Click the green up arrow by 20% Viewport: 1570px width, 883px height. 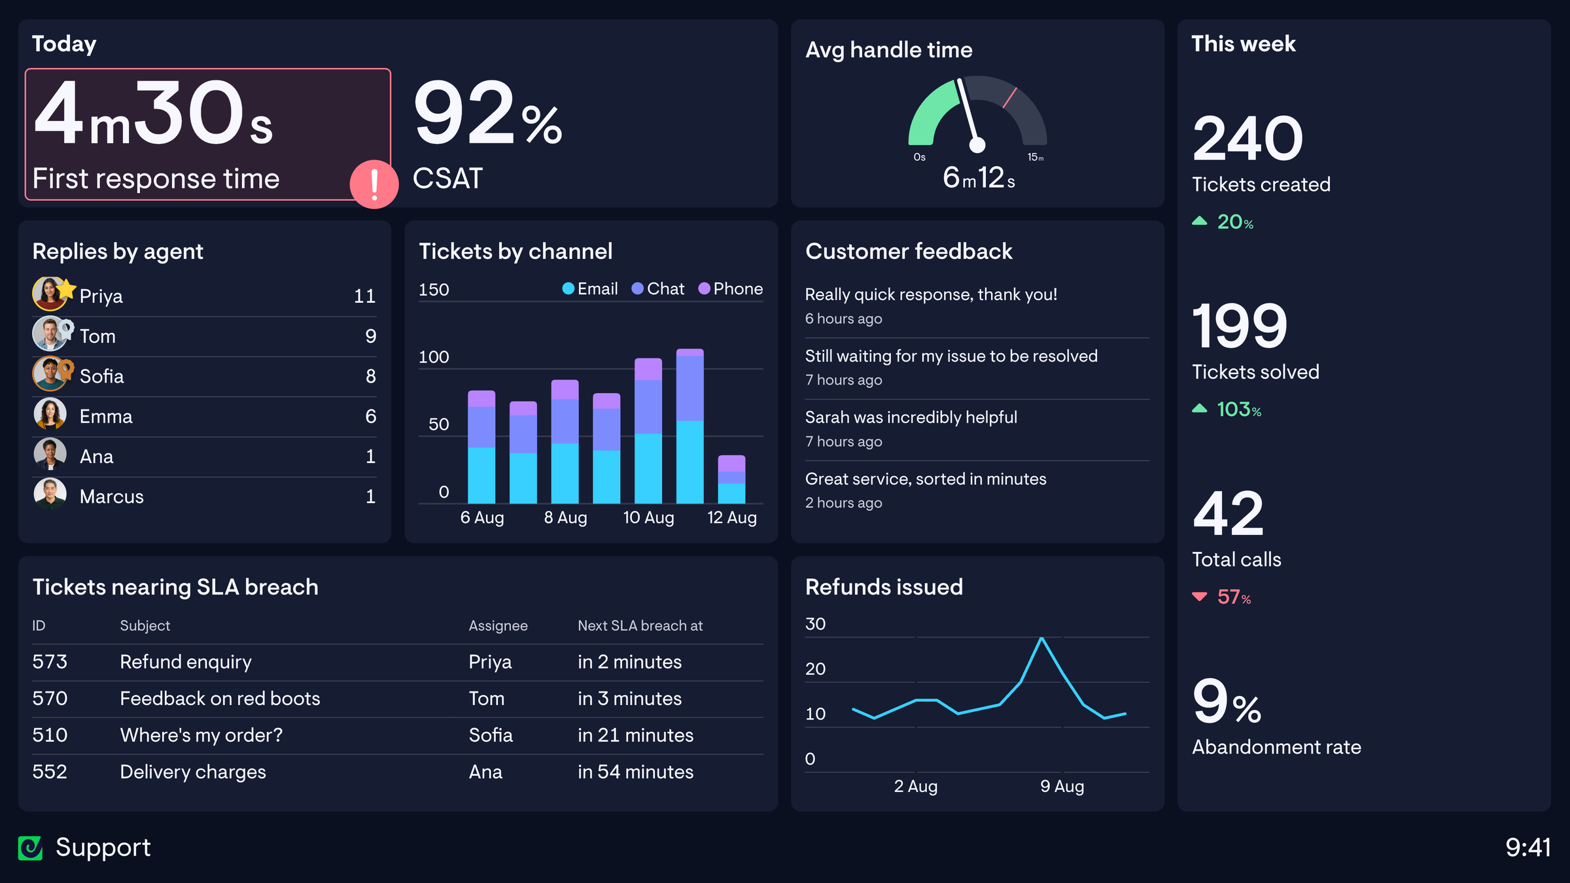pyautogui.click(x=1199, y=221)
